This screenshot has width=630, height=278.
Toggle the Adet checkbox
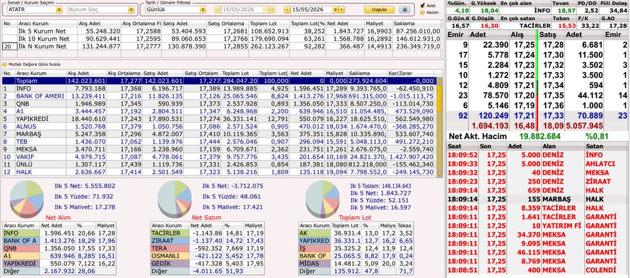(x=423, y=6)
